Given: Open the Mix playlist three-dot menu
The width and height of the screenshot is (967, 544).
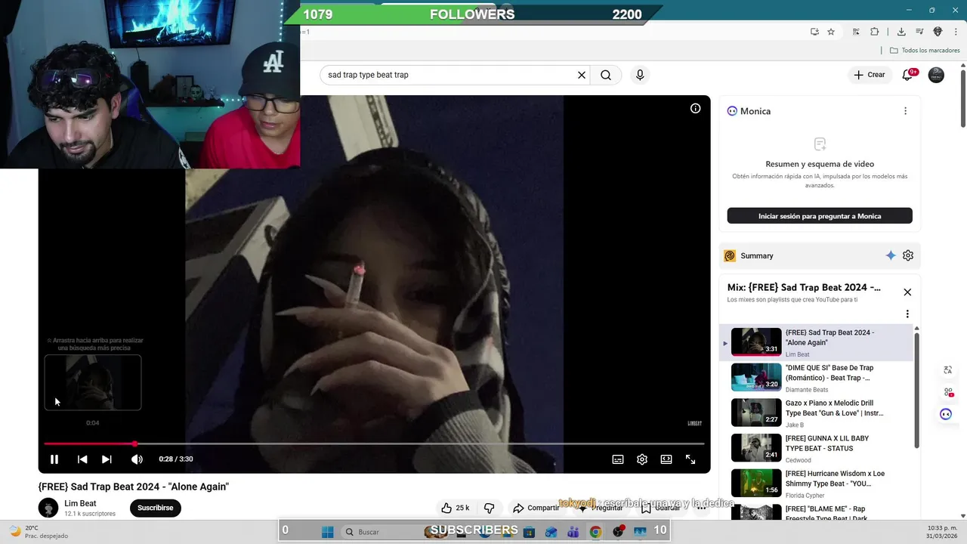Looking at the screenshot, I should pos(907,314).
